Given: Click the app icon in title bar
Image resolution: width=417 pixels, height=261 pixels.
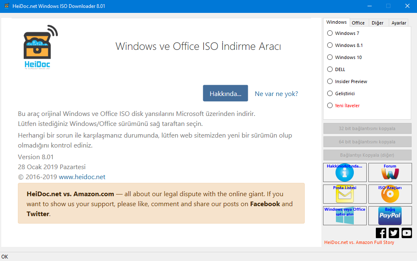Looking at the screenshot, I should point(7,6).
